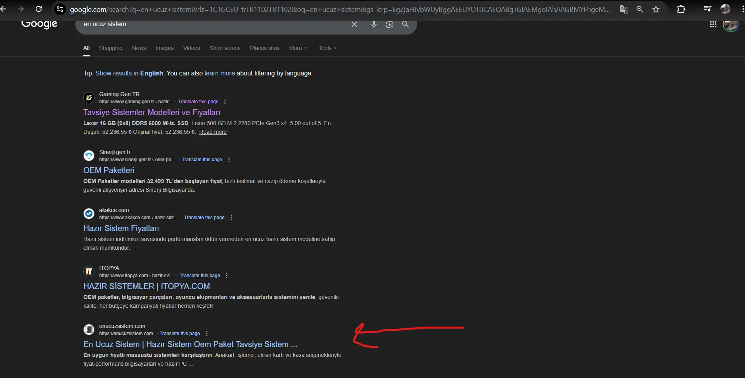Click the browser back arrow
This screenshot has height=378, width=745.
[3, 9]
